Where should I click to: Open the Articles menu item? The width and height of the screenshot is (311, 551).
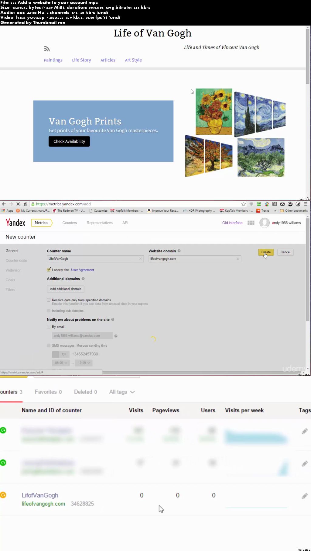tap(108, 60)
